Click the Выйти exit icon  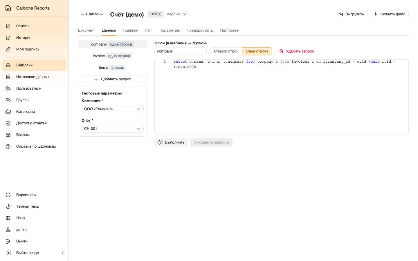(x=8, y=241)
